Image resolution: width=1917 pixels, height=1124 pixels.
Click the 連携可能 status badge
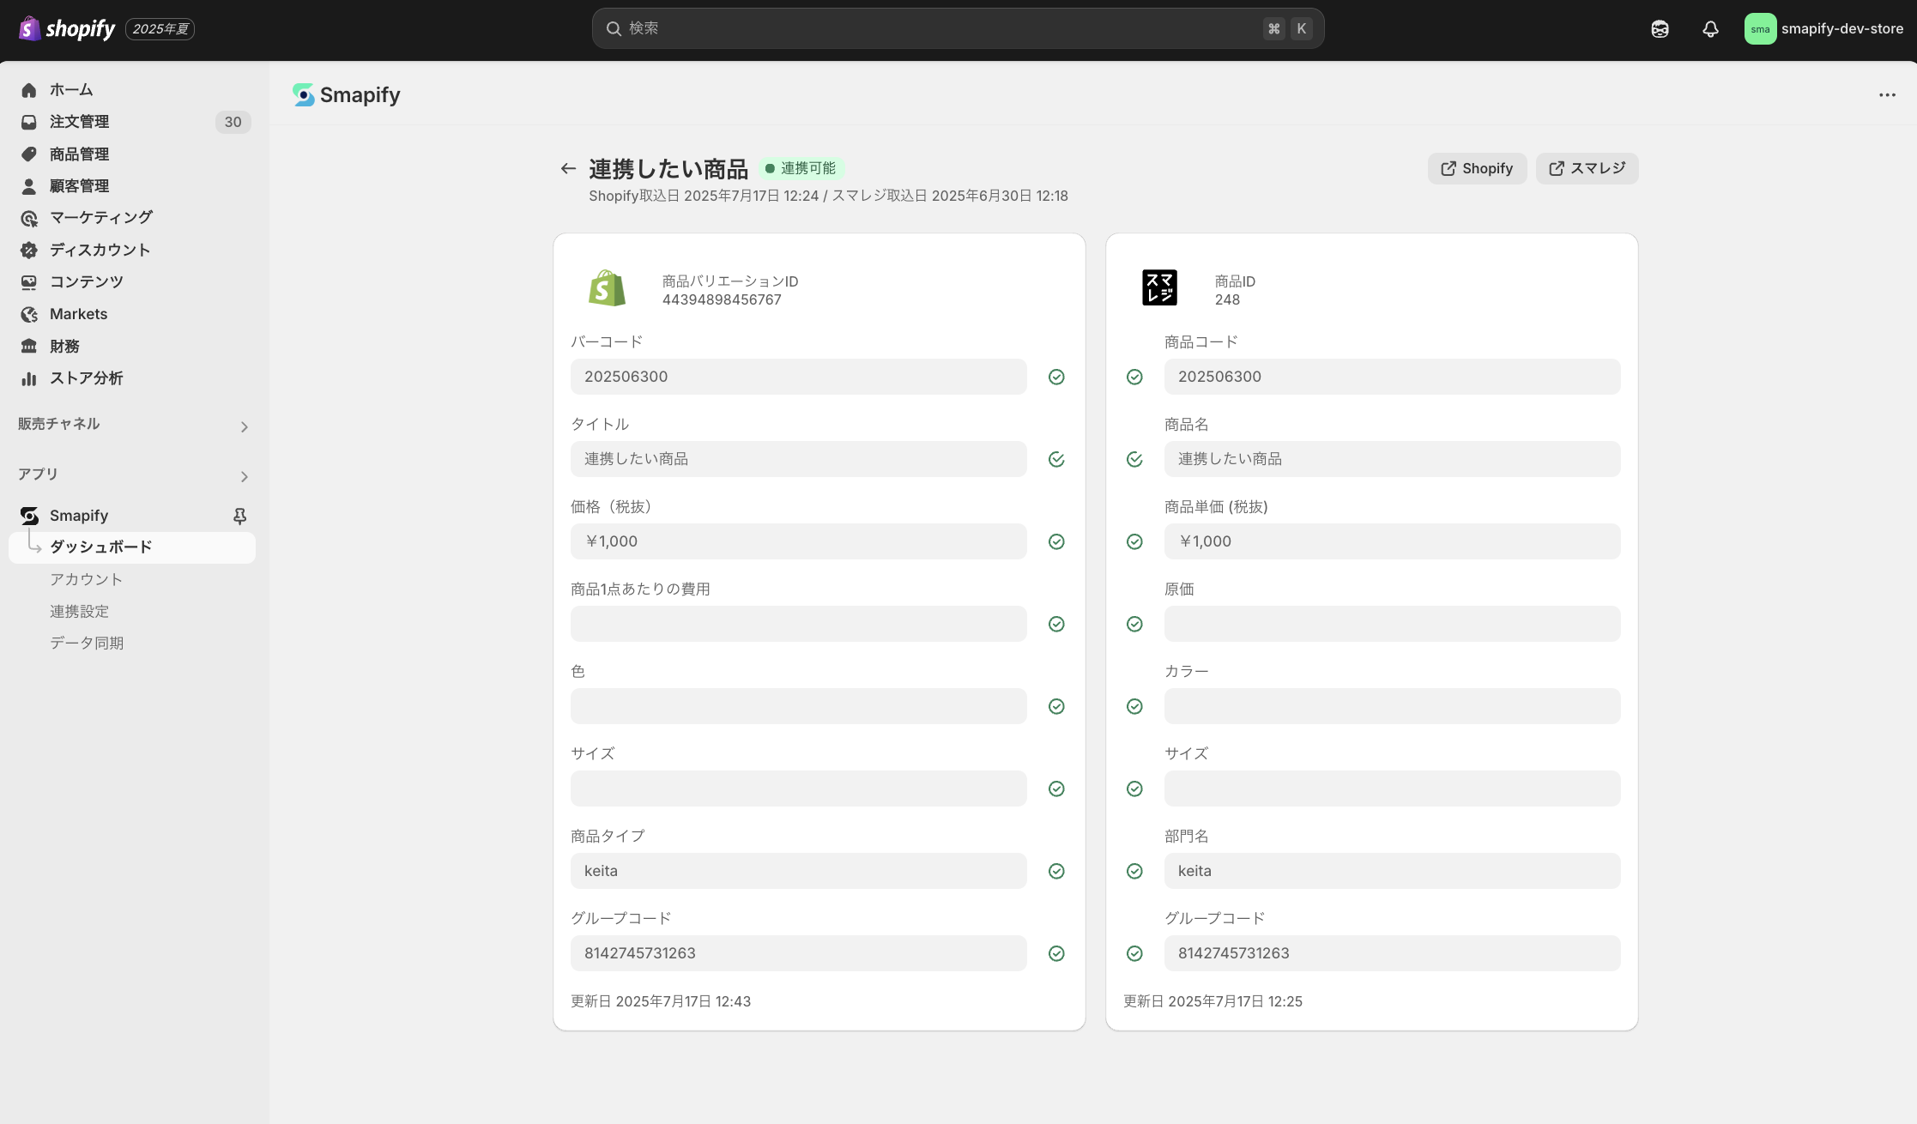(801, 168)
